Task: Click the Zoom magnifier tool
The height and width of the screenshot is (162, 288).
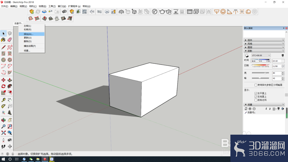Action: click(x=3, y=126)
